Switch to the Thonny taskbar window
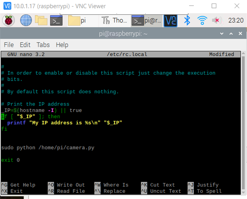This screenshot has width=247, height=199. [115, 20]
